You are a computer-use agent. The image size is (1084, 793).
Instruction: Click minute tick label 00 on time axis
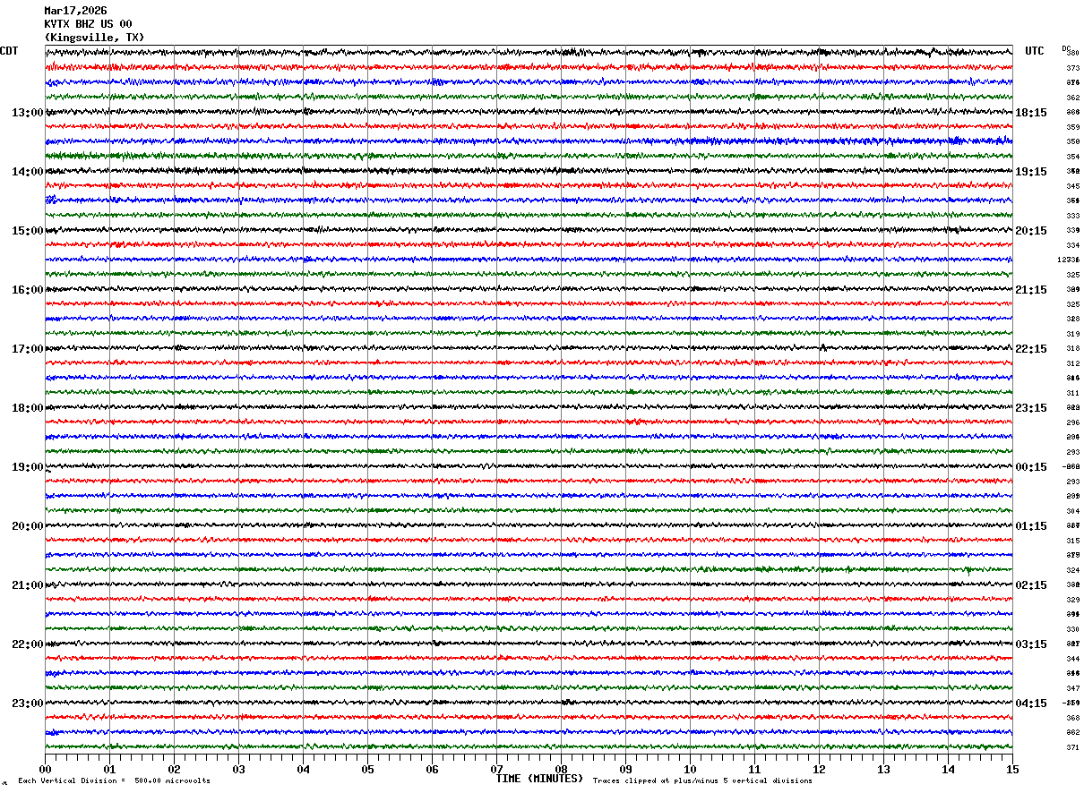45,769
